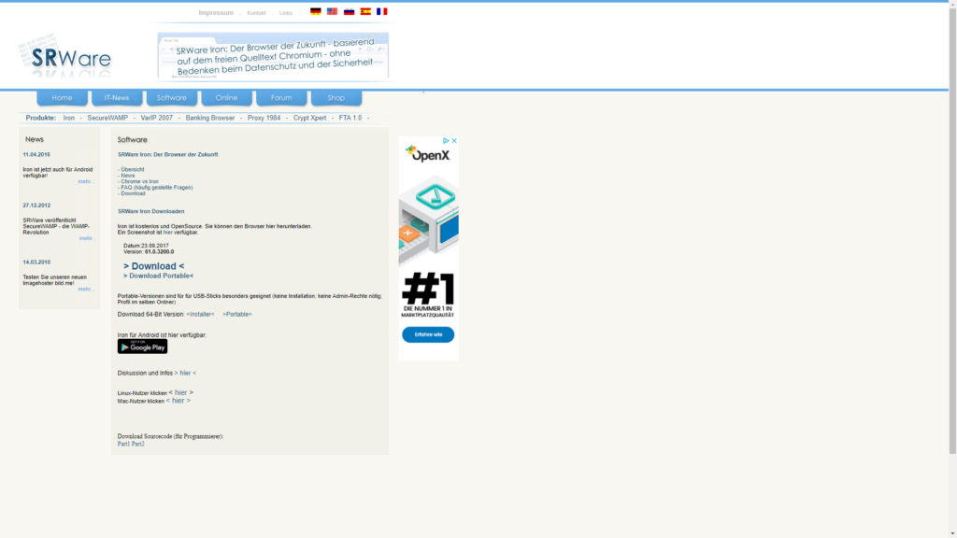Switch language with the German flag
Screen dimensions: 957x538
pyautogui.click(x=316, y=11)
